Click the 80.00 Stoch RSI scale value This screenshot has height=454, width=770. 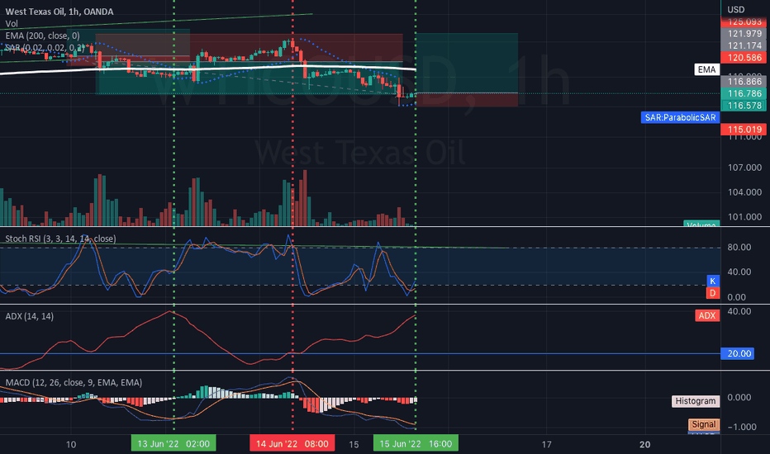(x=739, y=247)
